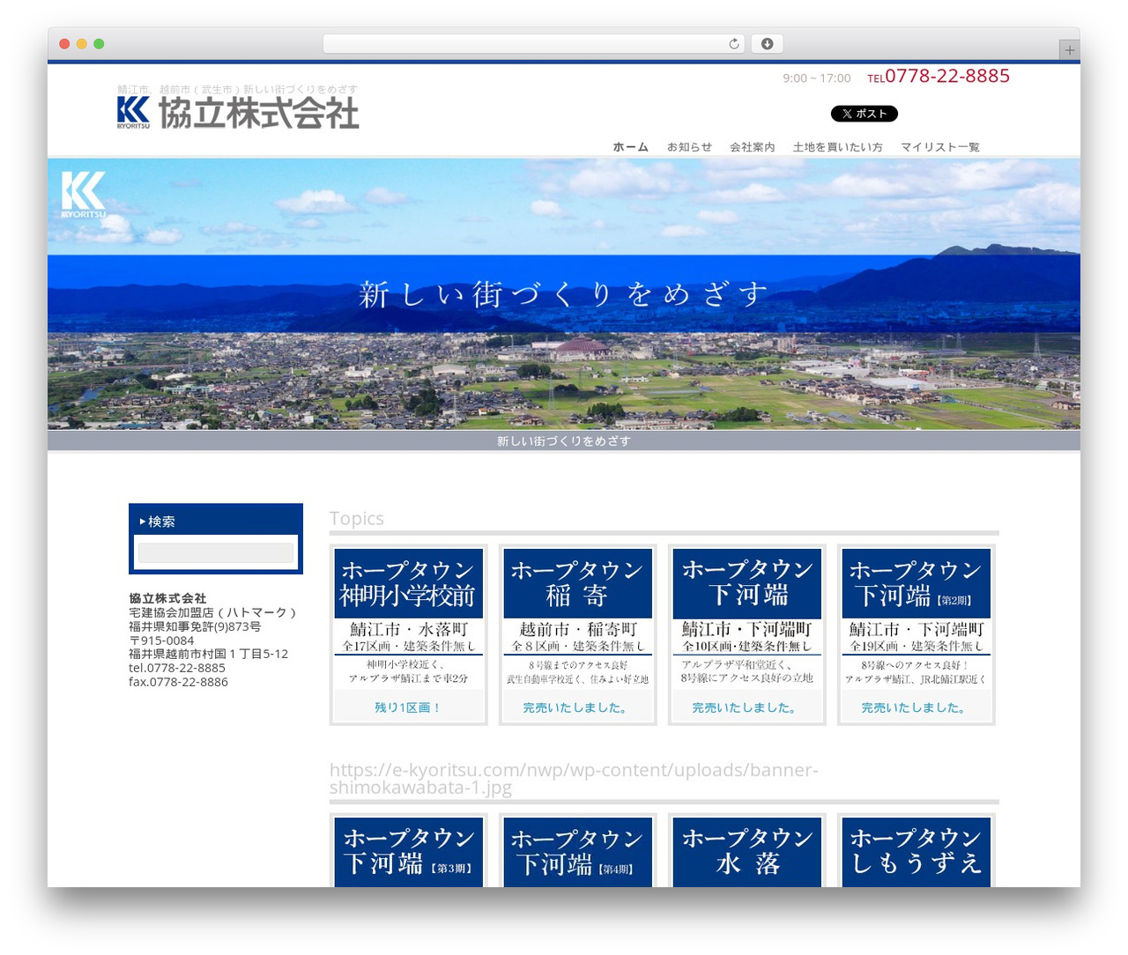Click the browser reload icon
This screenshot has width=1128, height=955.
733,44
